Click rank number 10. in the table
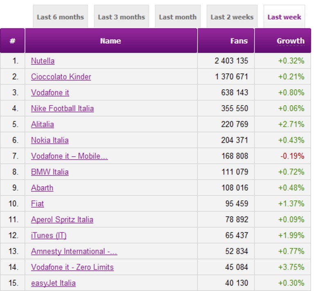The height and width of the screenshot is (291, 314). tap(14, 204)
